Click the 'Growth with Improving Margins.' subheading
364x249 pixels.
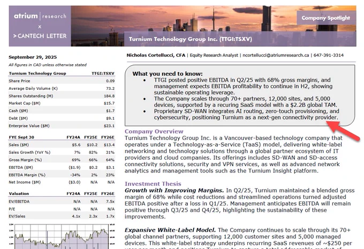(174, 190)
